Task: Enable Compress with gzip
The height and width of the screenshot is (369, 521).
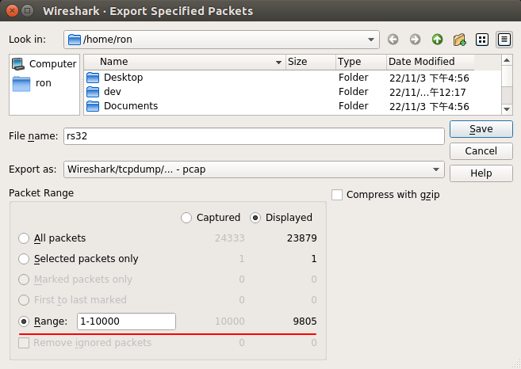Action: point(337,195)
